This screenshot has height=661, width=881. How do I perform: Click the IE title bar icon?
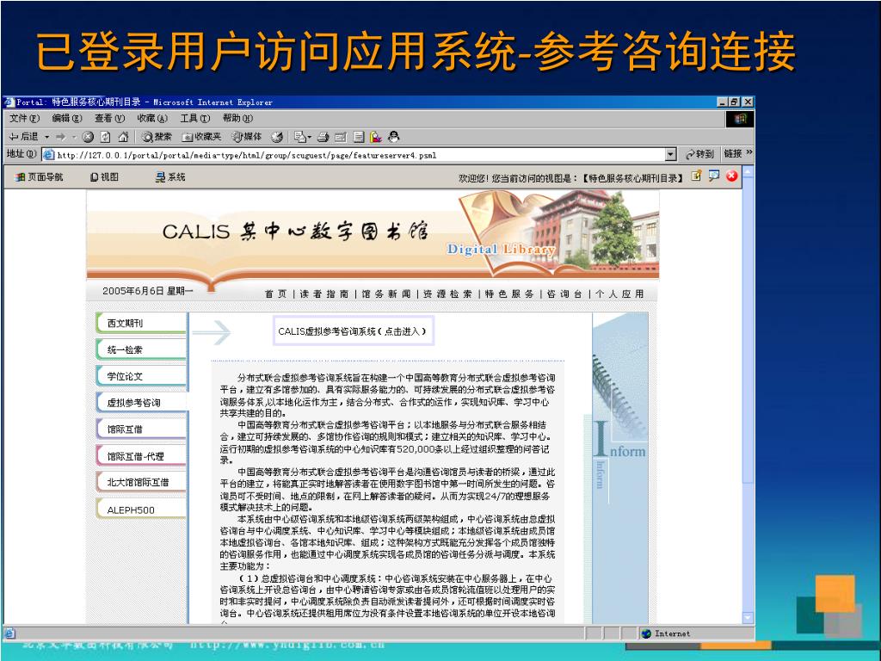coord(9,102)
